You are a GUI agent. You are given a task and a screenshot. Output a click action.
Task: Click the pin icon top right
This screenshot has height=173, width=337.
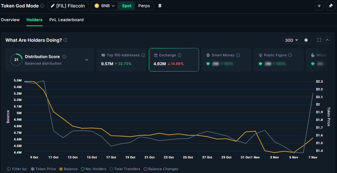click(331, 6)
